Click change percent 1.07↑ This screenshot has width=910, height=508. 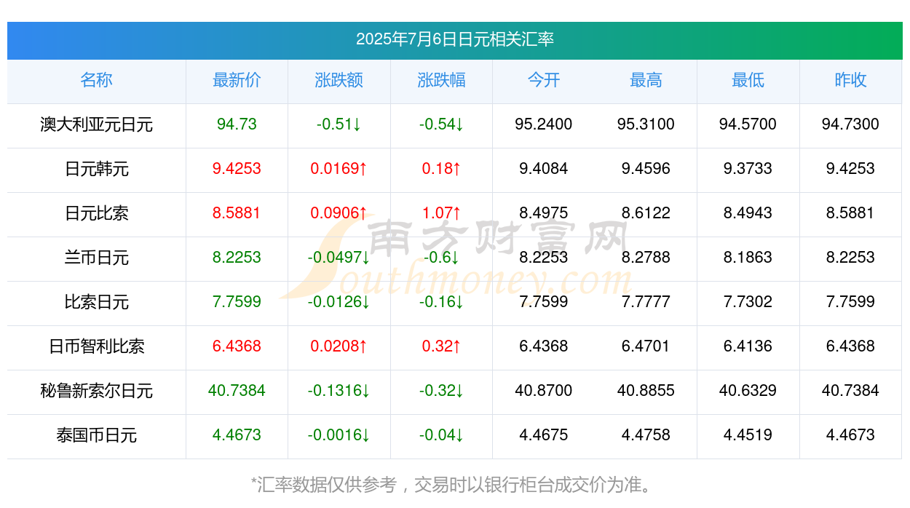tap(441, 213)
